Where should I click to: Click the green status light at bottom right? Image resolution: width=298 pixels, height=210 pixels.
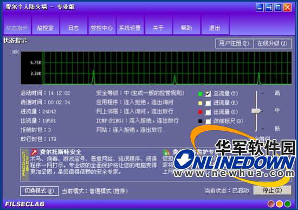(x=288, y=204)
